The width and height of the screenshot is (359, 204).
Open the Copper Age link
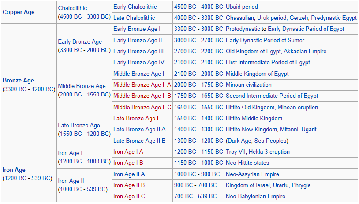point(19,12)
